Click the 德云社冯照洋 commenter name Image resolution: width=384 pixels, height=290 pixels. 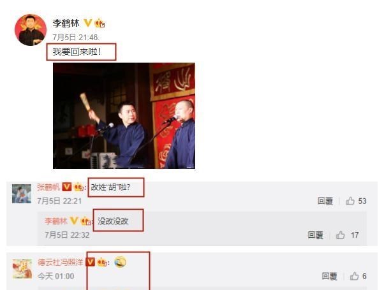(x=61, y=263)
